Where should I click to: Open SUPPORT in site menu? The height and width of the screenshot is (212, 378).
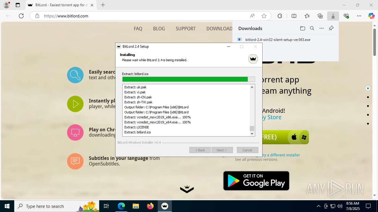pos(185,29)
